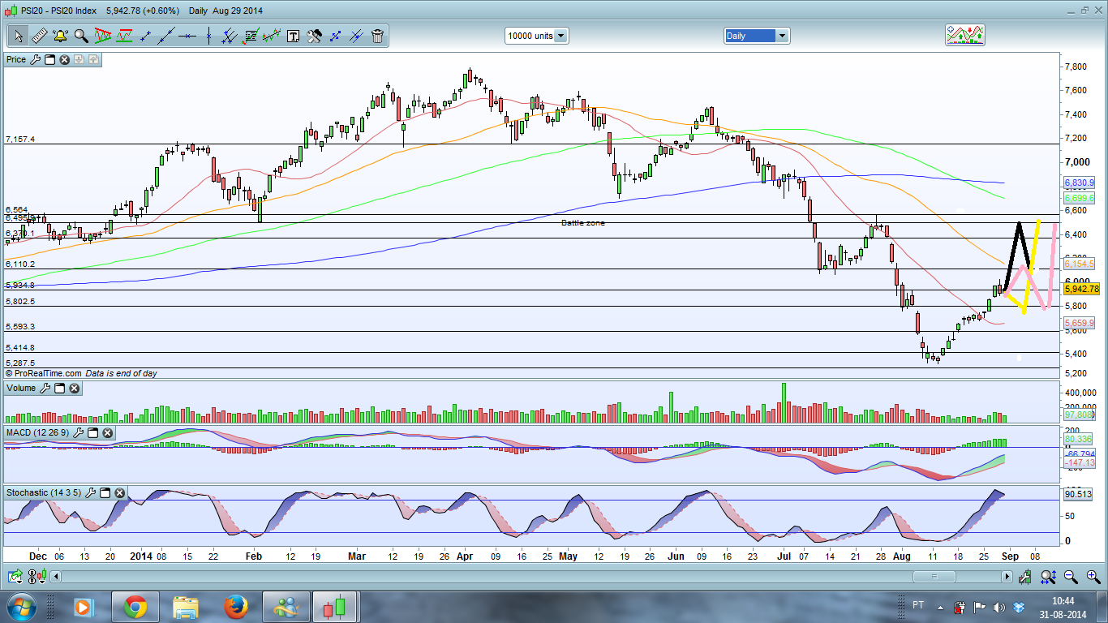Select the ruler measurement tool

tap(39, 36)
